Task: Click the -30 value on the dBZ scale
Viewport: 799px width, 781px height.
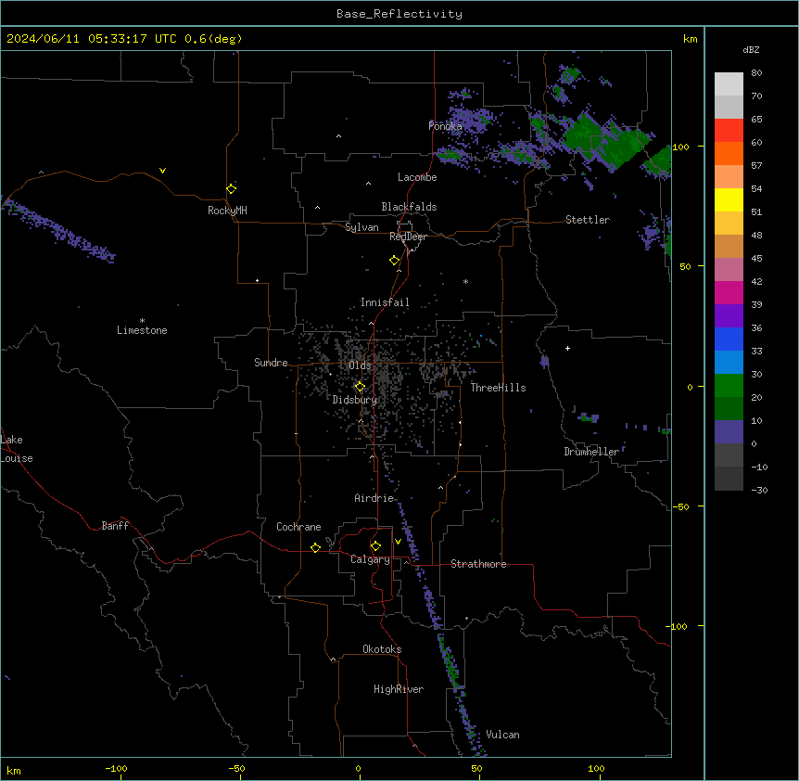Action: [x=759, y=491]
